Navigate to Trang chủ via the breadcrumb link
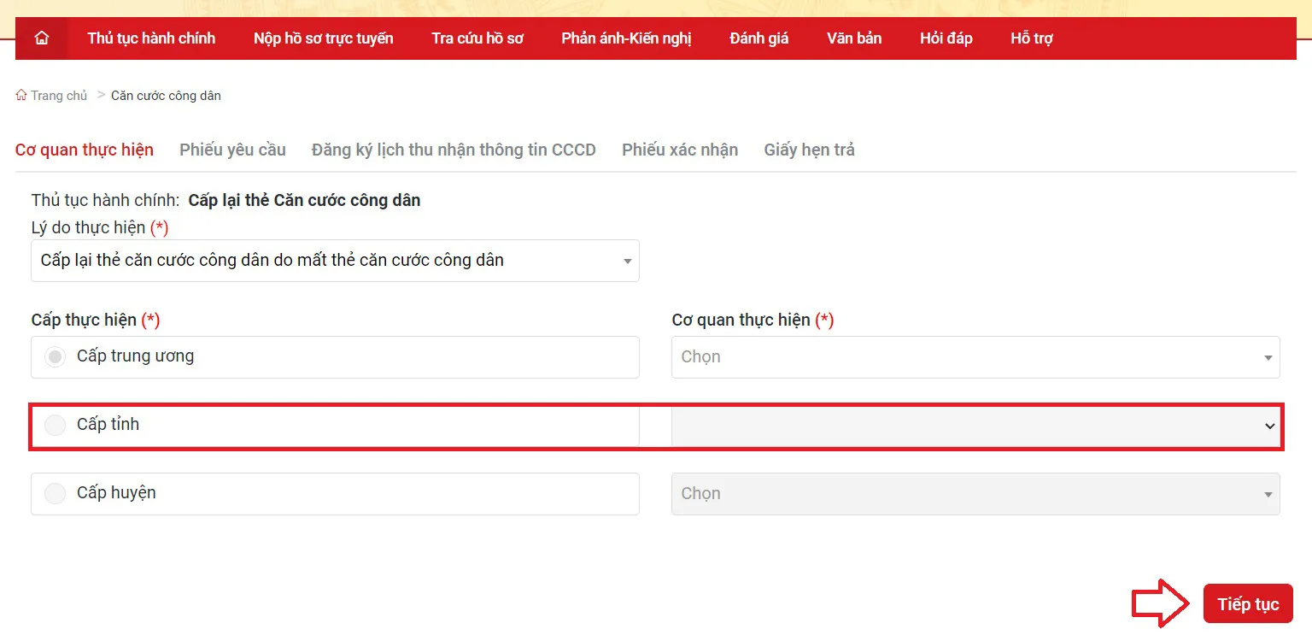This screenshot has width=1312, height=641. 58,95
